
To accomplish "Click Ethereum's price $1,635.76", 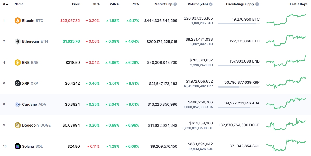I will tap(71, 41).
